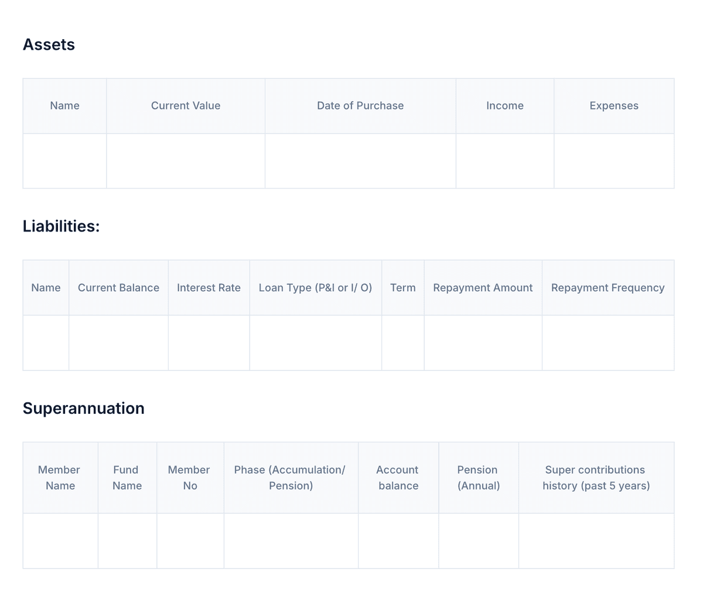Click the Assets section heading
Screen dimensions: 703x596
click(49, 44)
